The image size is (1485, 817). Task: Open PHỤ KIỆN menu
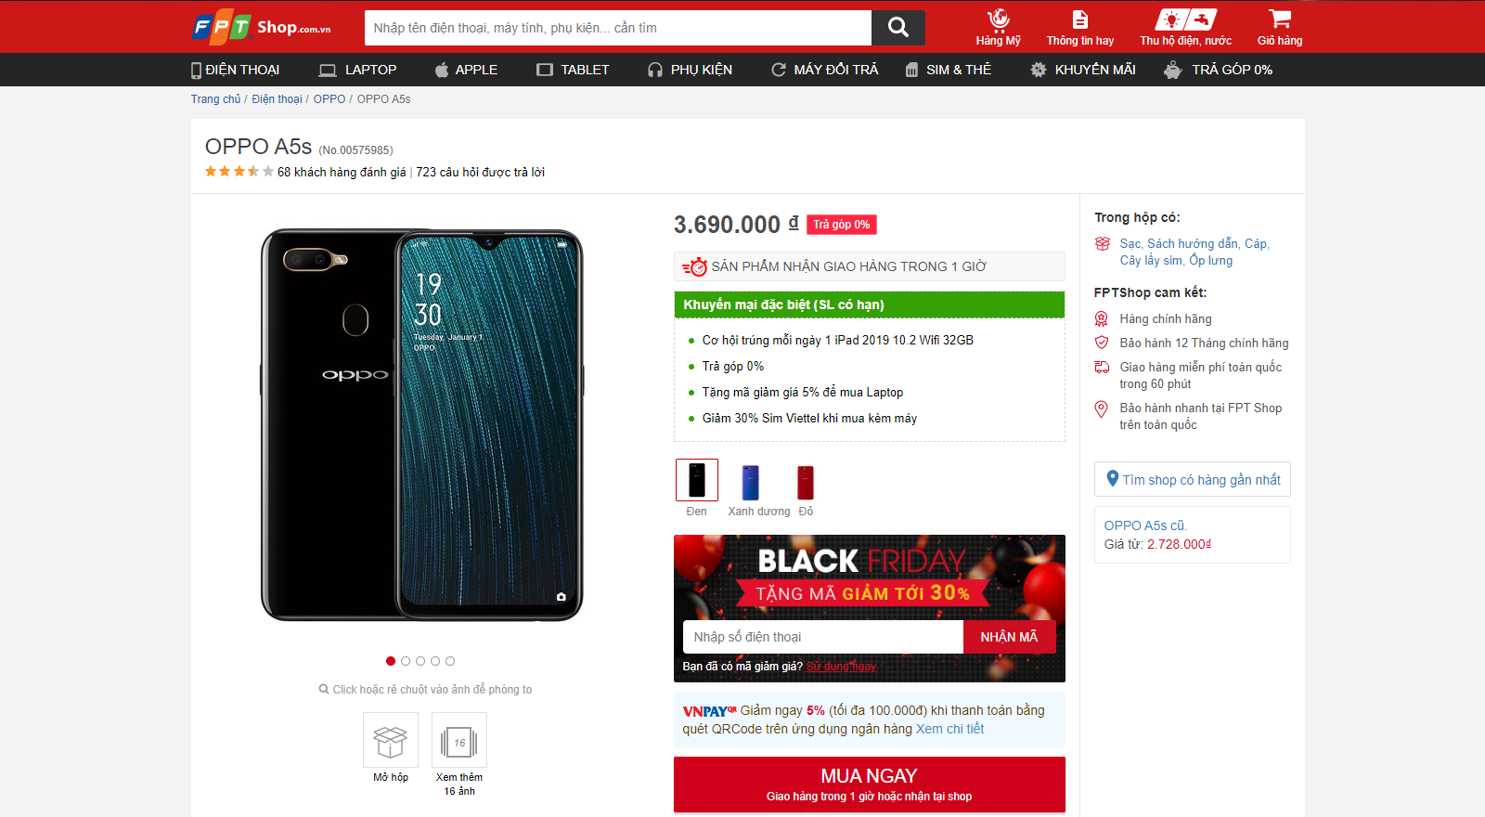690,70
